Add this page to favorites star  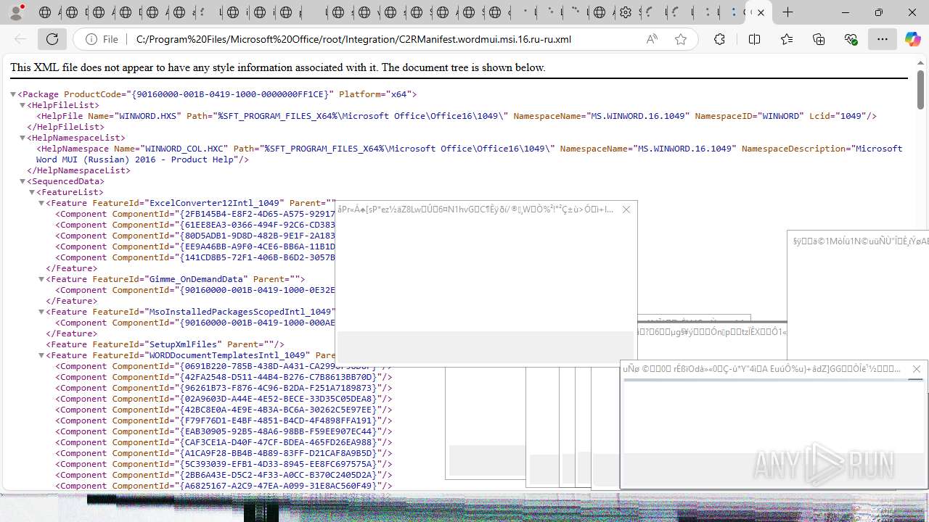680,39
